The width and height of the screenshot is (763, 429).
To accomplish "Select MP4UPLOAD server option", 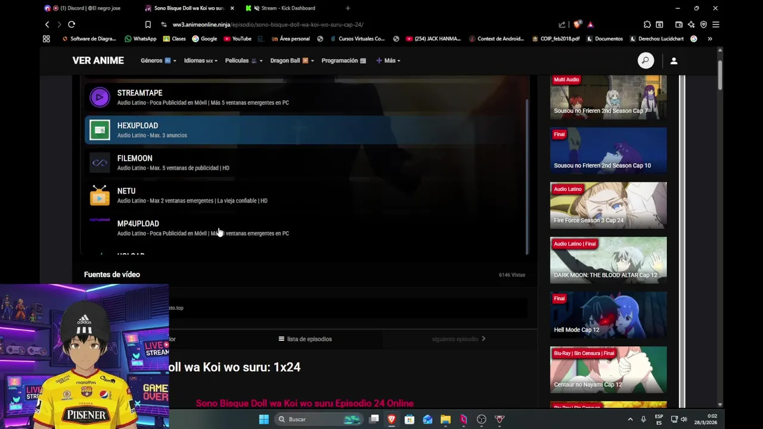I will pyautogui.click(x=304, y=228).
